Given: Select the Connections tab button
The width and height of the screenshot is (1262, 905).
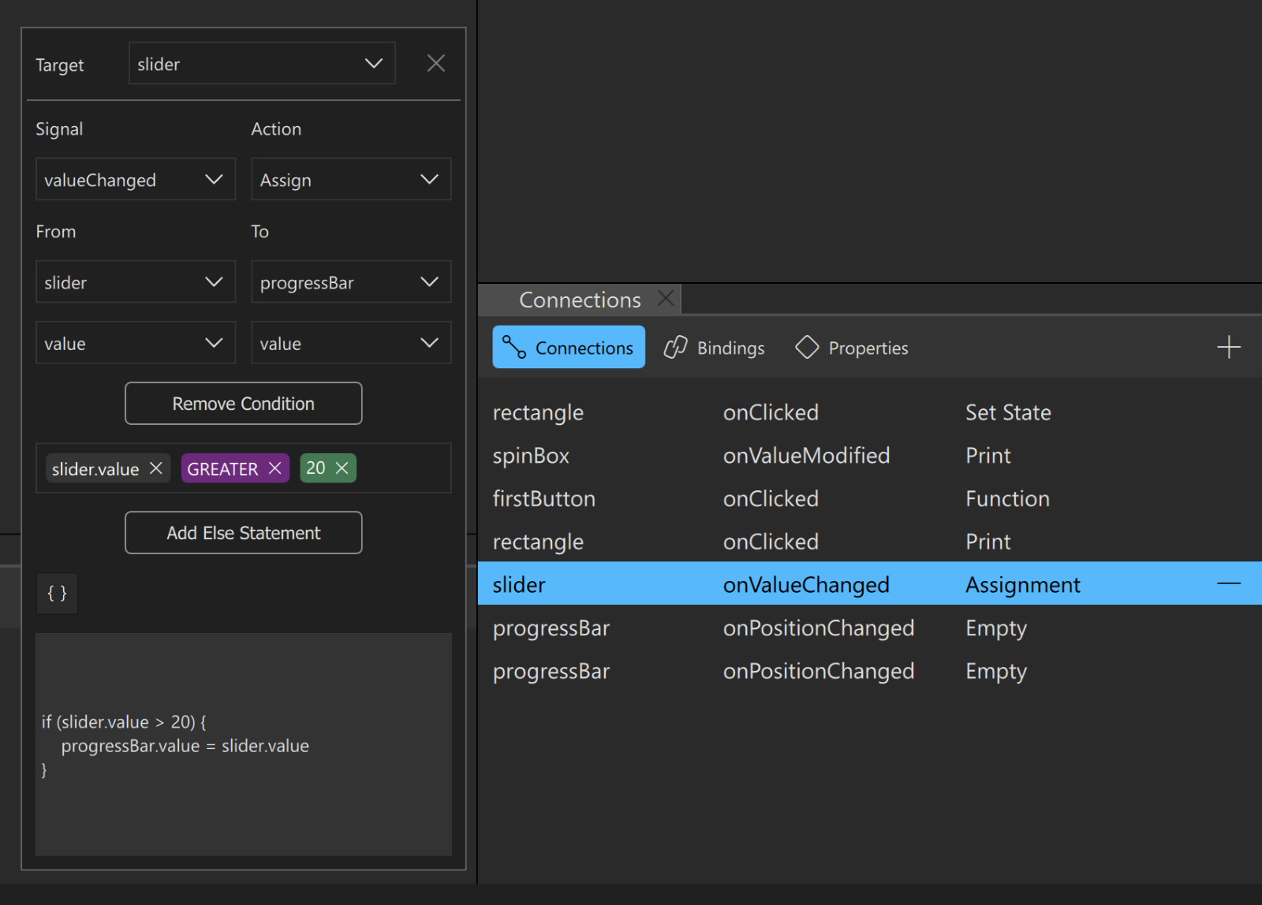Looking at the screenshot, I should (569, 348).
